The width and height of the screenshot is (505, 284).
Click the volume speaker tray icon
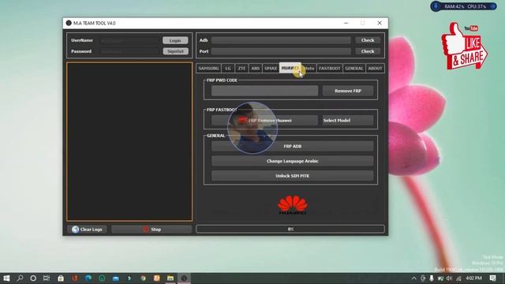tap(449, 278)
